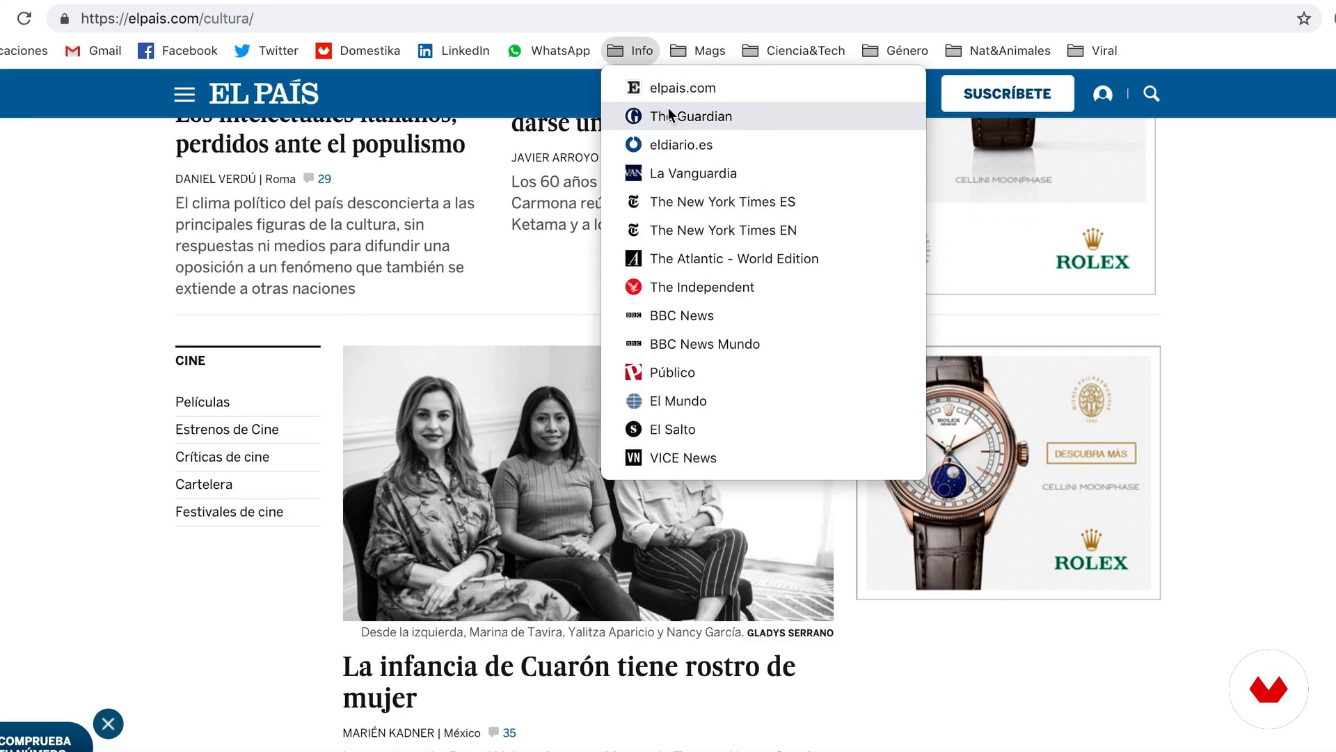The width and height of the screenshot is (1336, 752).
Task: Bookmark this page with the star icon
Action: (x=1304, y=19)
